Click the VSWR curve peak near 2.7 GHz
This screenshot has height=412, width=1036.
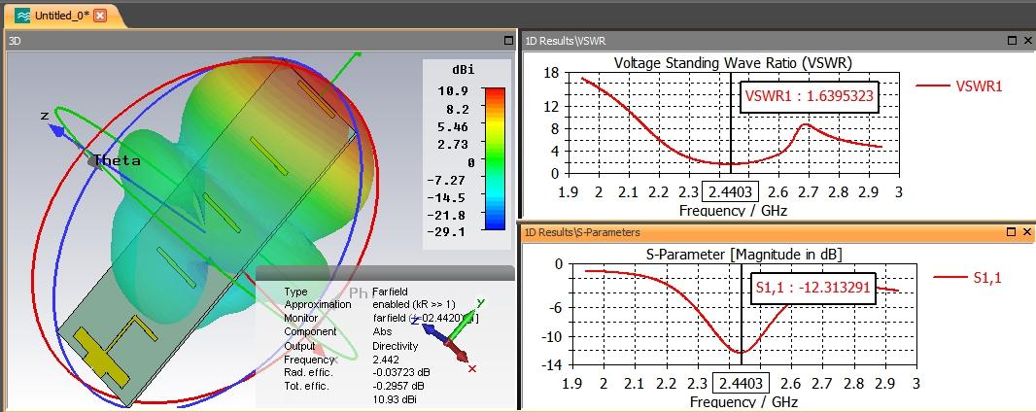click(806, 124)
